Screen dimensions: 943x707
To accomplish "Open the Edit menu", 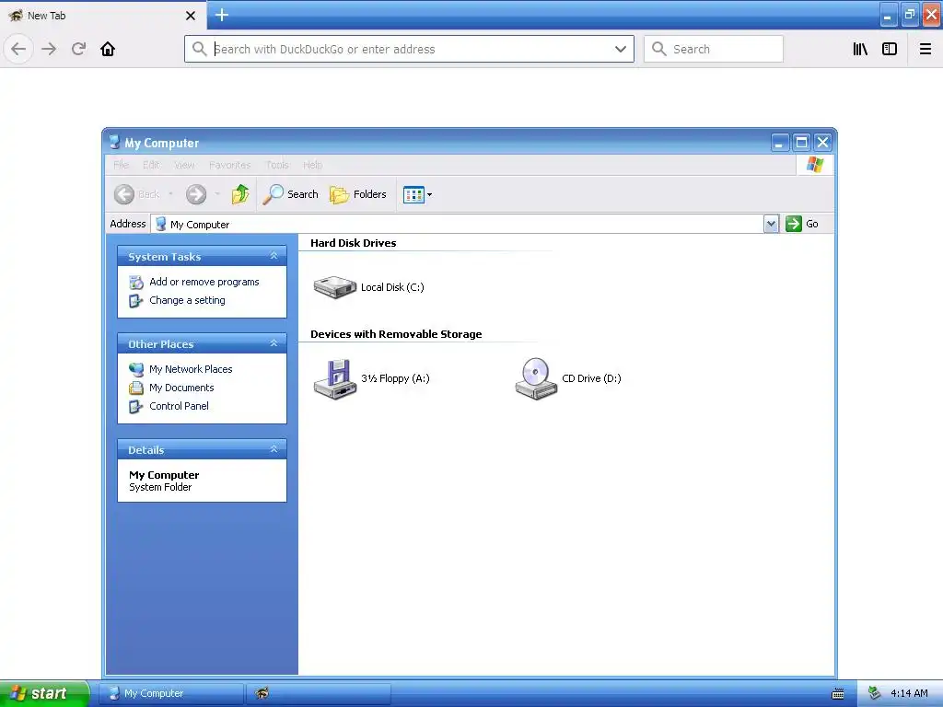I will [151, 165].
